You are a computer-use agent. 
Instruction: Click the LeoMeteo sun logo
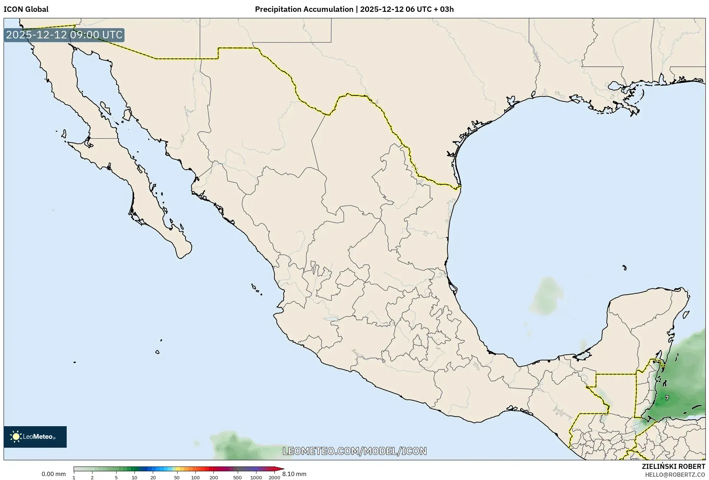click(x=16, y=437)
